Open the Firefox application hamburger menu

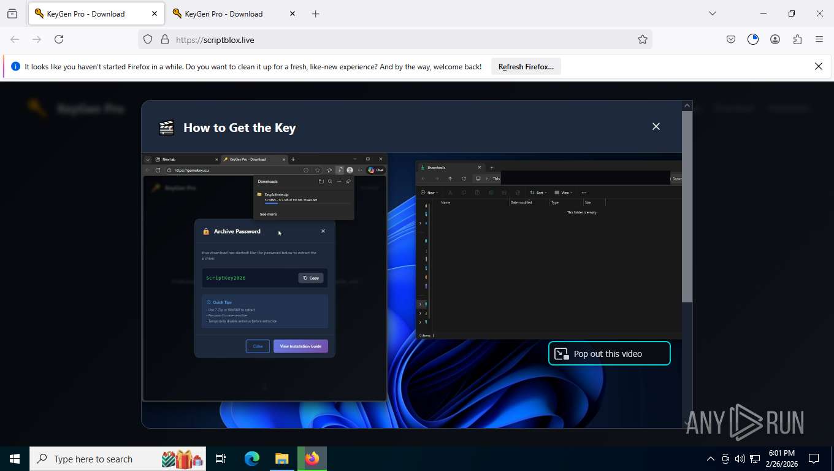pyautogui.click(x=819, y=39)
